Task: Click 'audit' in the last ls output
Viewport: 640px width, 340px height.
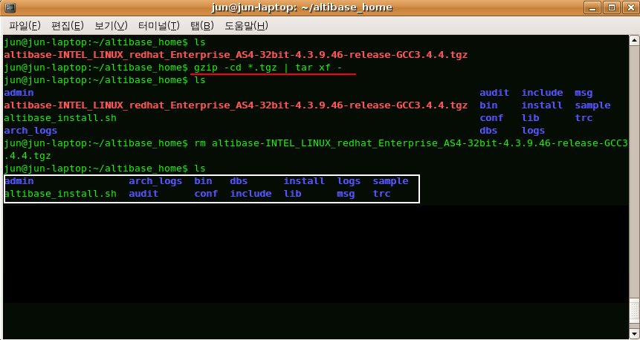Action: coord(143,194)
